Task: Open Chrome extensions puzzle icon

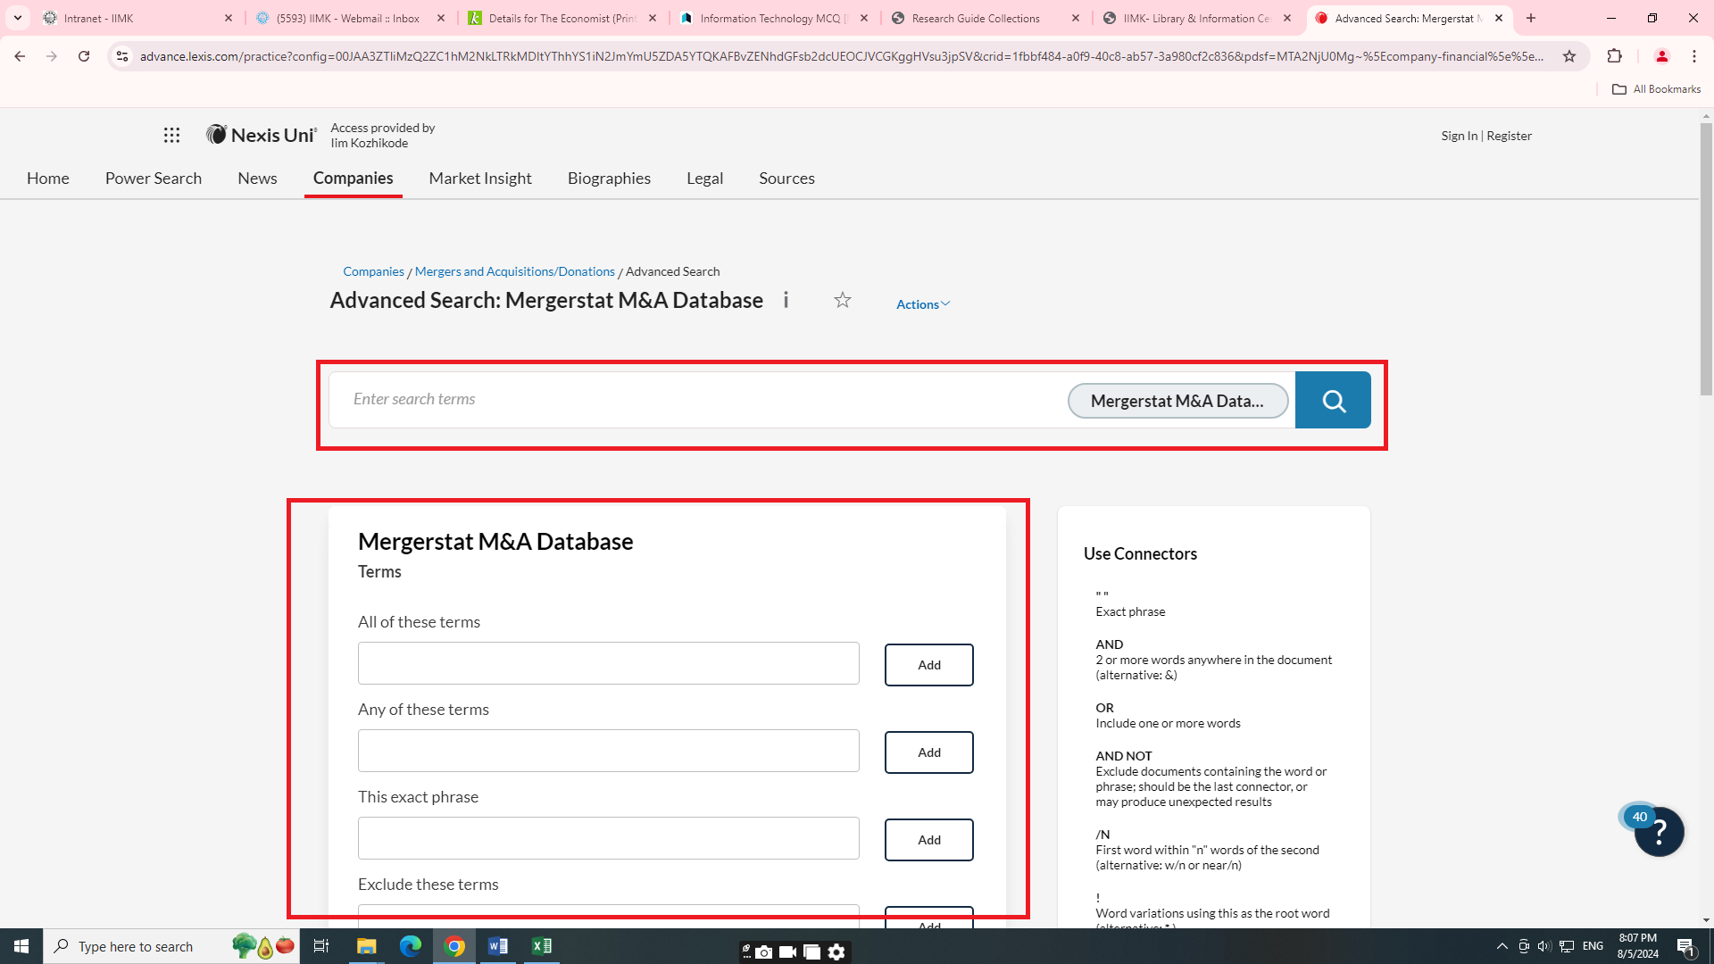Action: pos(1614,56)
